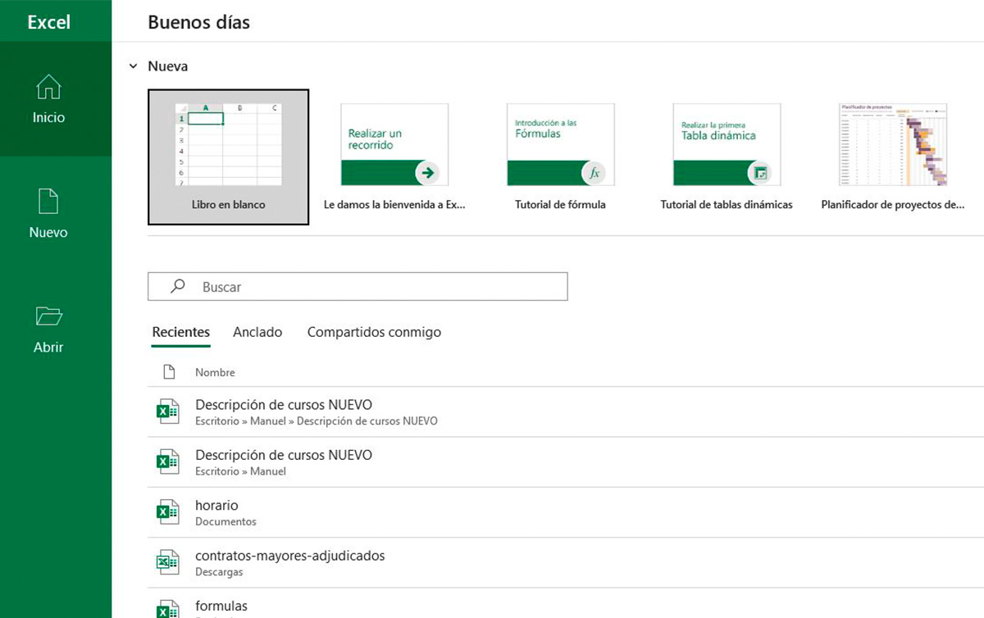
Task: Create a Libro en blanco workbook
Action: [228, 156]
